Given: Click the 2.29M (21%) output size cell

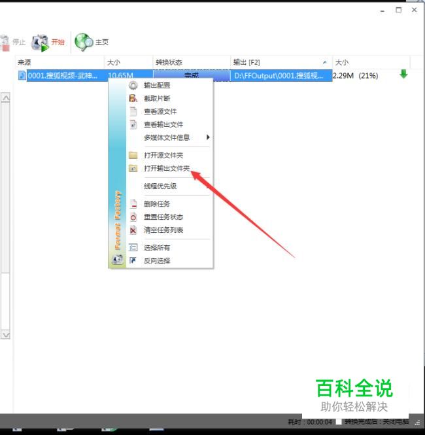Looking at the screenshot, I should tap(356, 75).
